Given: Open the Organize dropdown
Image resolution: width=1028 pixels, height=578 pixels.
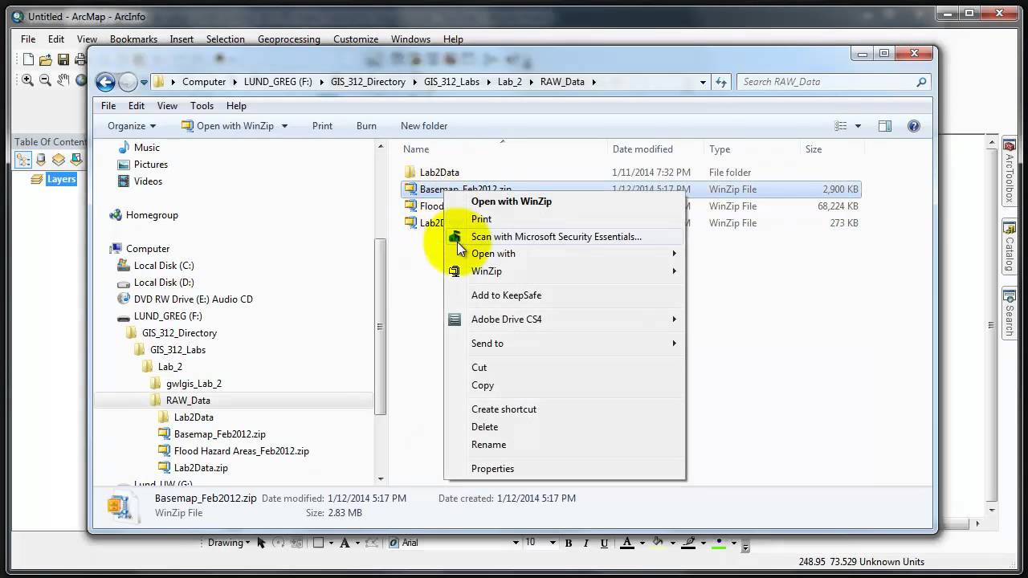Looking at the screenshot, I should 132,126.
